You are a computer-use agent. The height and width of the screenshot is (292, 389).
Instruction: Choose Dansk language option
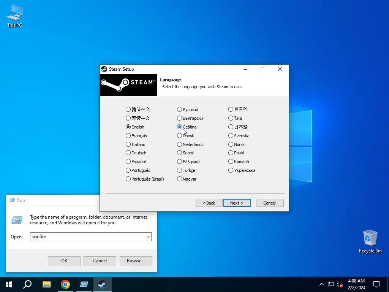pyautogui.click(x=185, y=136)
